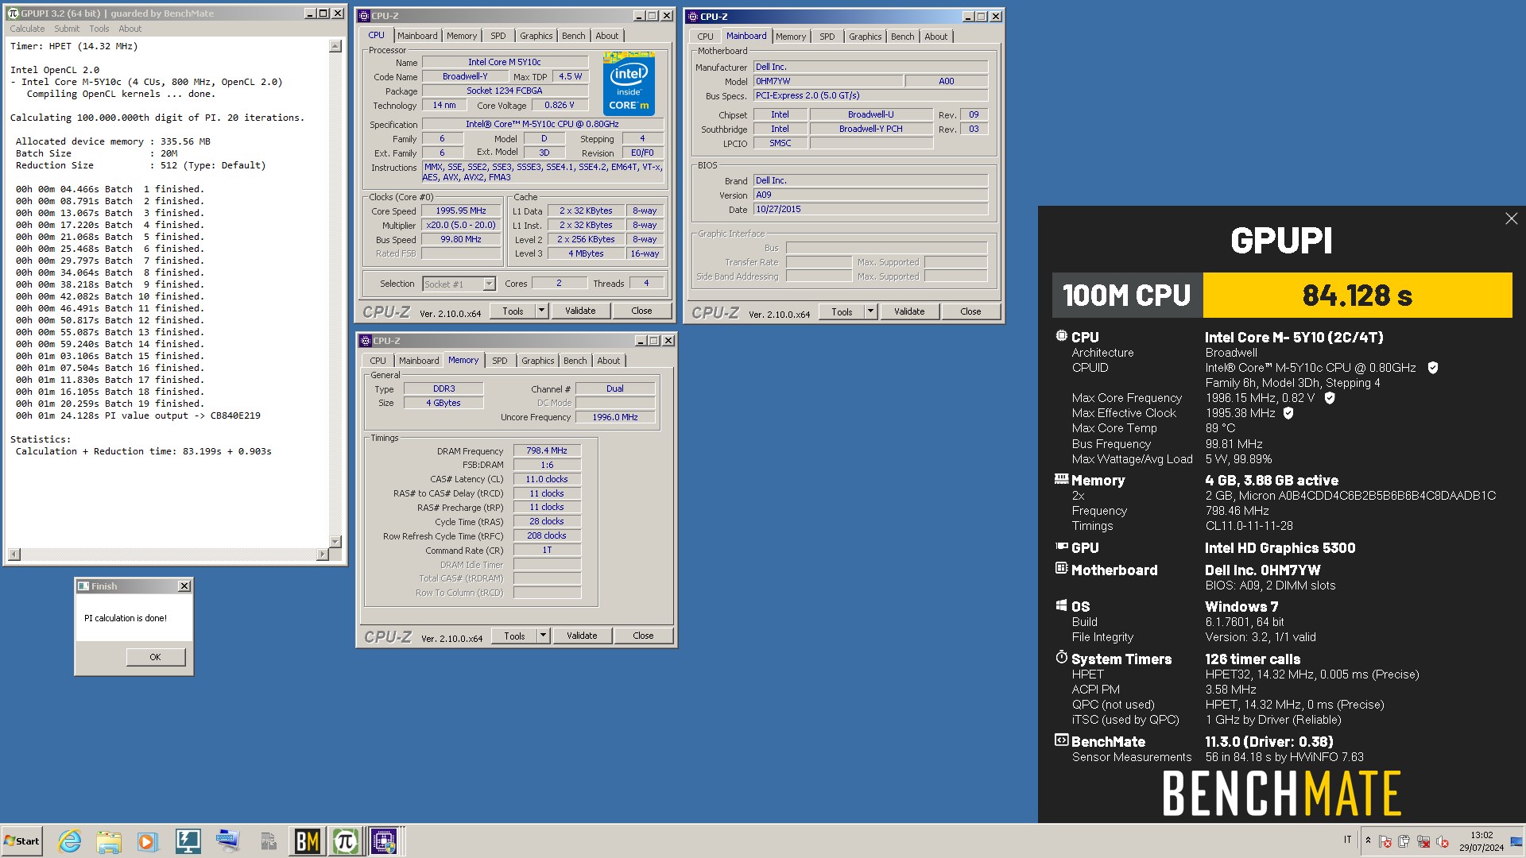Click Close button in Memory CPU-Z window

coord(643,636)
